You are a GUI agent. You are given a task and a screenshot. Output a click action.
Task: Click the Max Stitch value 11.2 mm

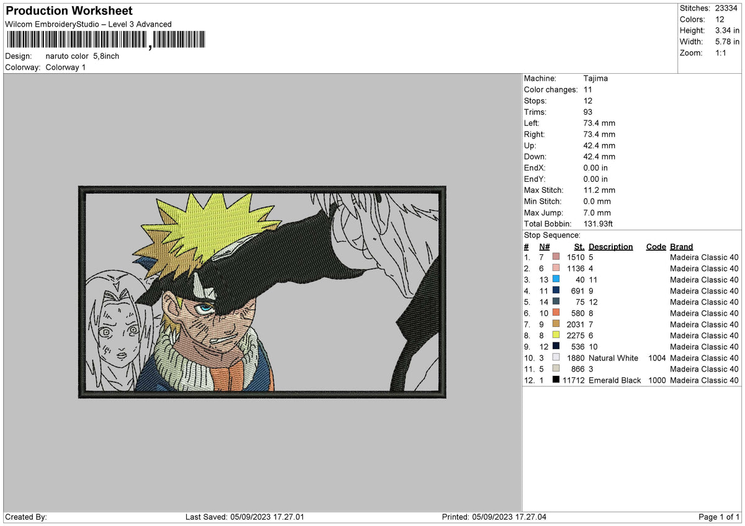coord(600,190)
